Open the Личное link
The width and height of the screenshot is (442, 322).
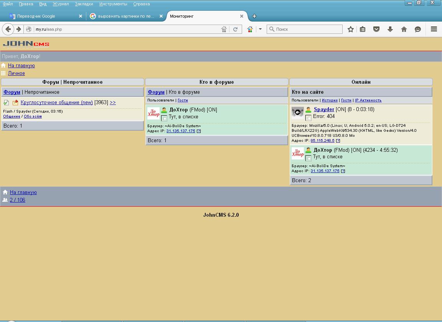[x=16, y=73]
